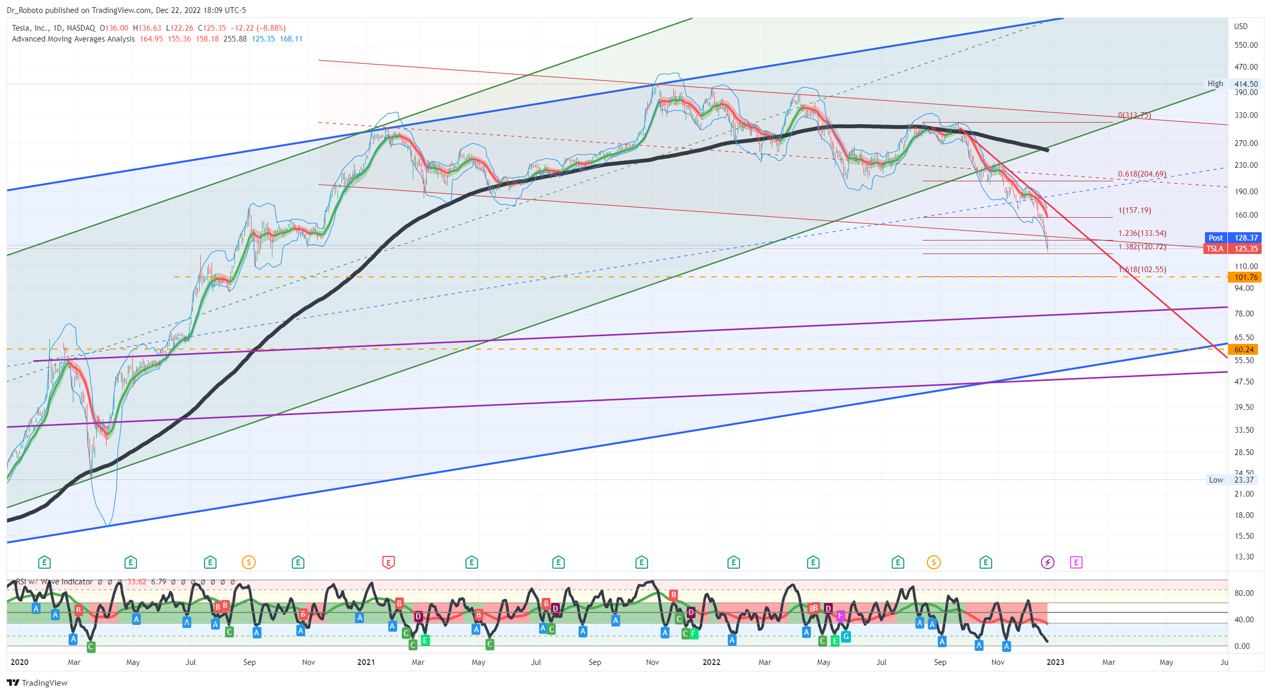Click the 0.618(204.69) Fibonacci label
1271x694 pixels.
tap(1142, 174)
